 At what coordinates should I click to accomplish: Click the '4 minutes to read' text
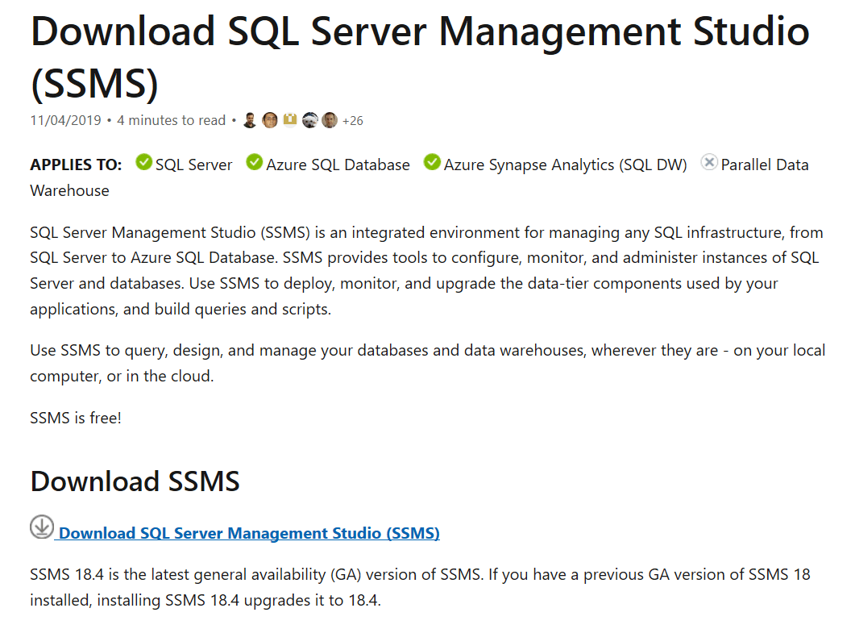[171, 121]
